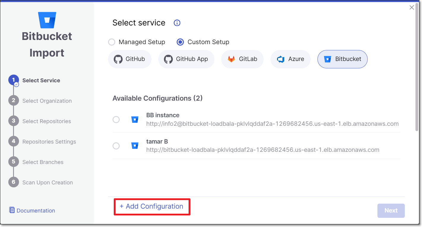Click the vertical scrollbar on the right

coord(417,71)
